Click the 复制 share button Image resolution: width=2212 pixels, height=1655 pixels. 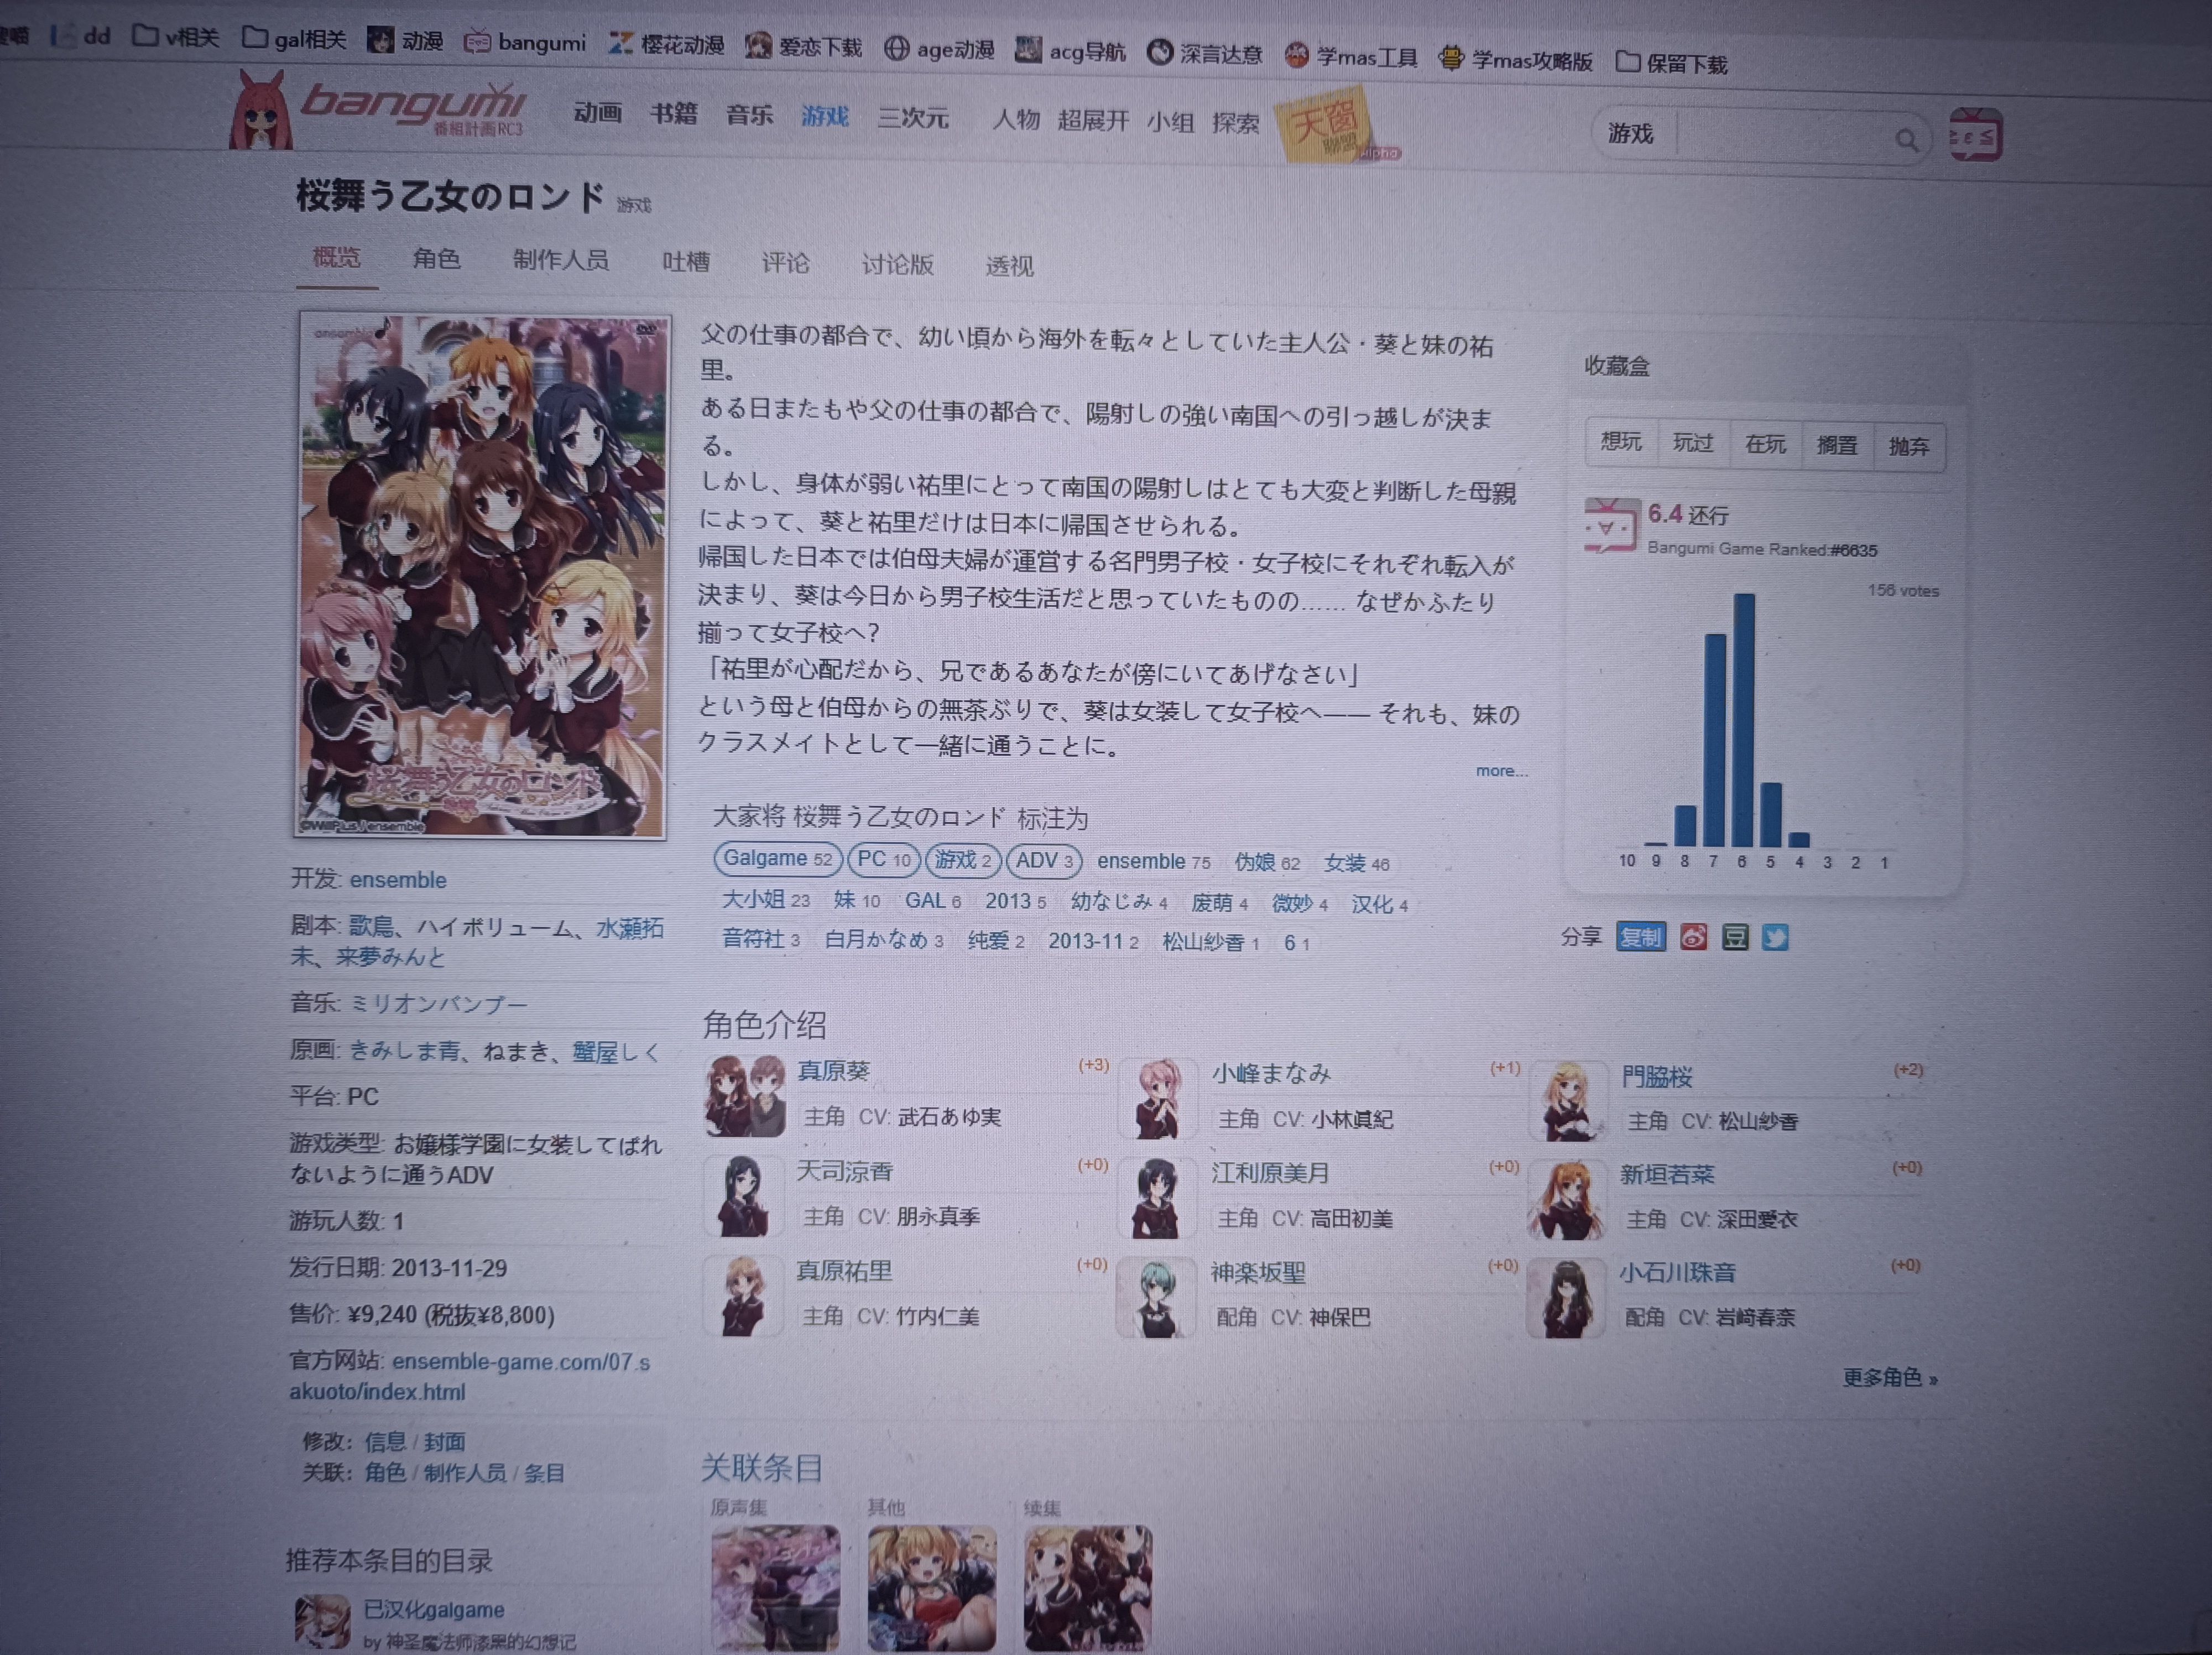point(1640,937)
